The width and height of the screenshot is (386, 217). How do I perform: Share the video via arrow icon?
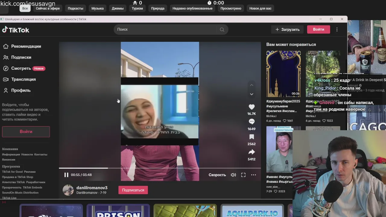(252, 152)
